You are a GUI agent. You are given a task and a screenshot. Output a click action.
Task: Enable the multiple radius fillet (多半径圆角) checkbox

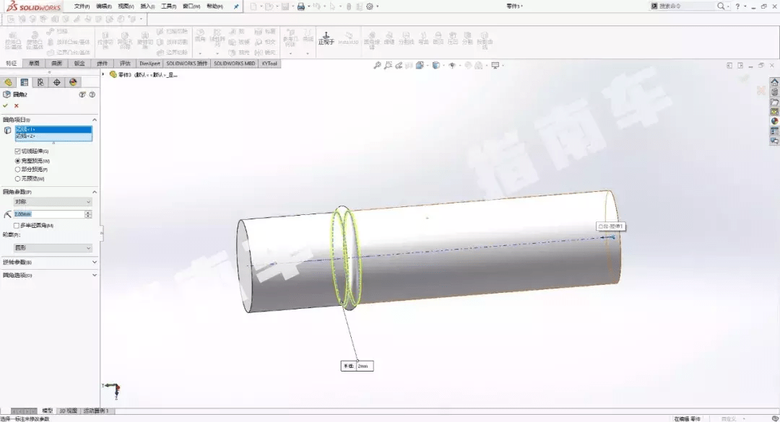(x=17, y=225)
